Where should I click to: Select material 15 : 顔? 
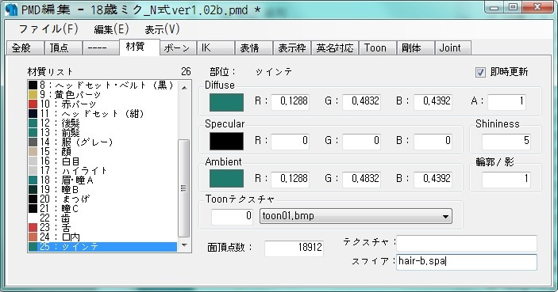coord(102,151)
